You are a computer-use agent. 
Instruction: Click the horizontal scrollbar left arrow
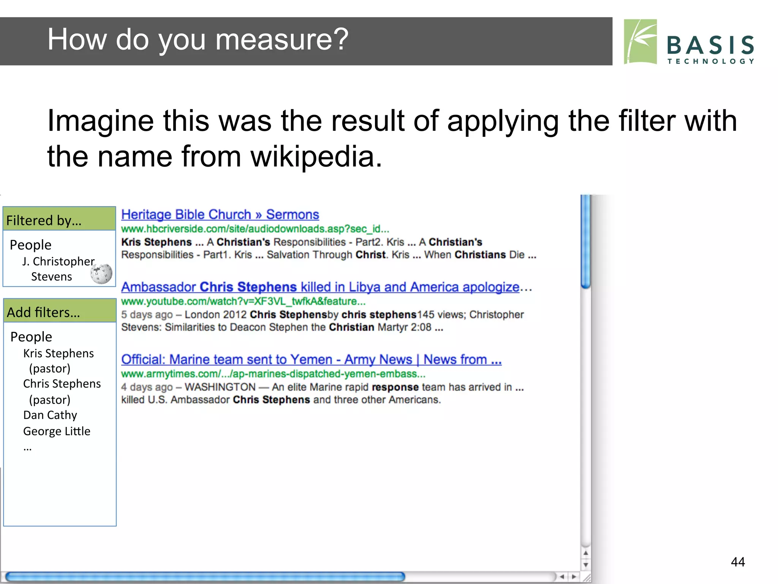(x=562, y=577)
